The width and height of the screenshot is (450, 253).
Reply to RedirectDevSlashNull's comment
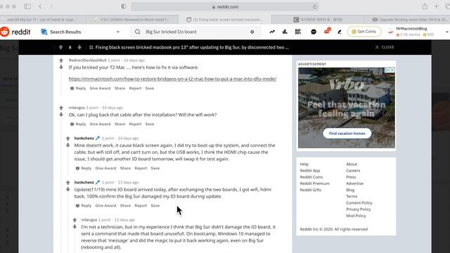(x=78, y=89)
